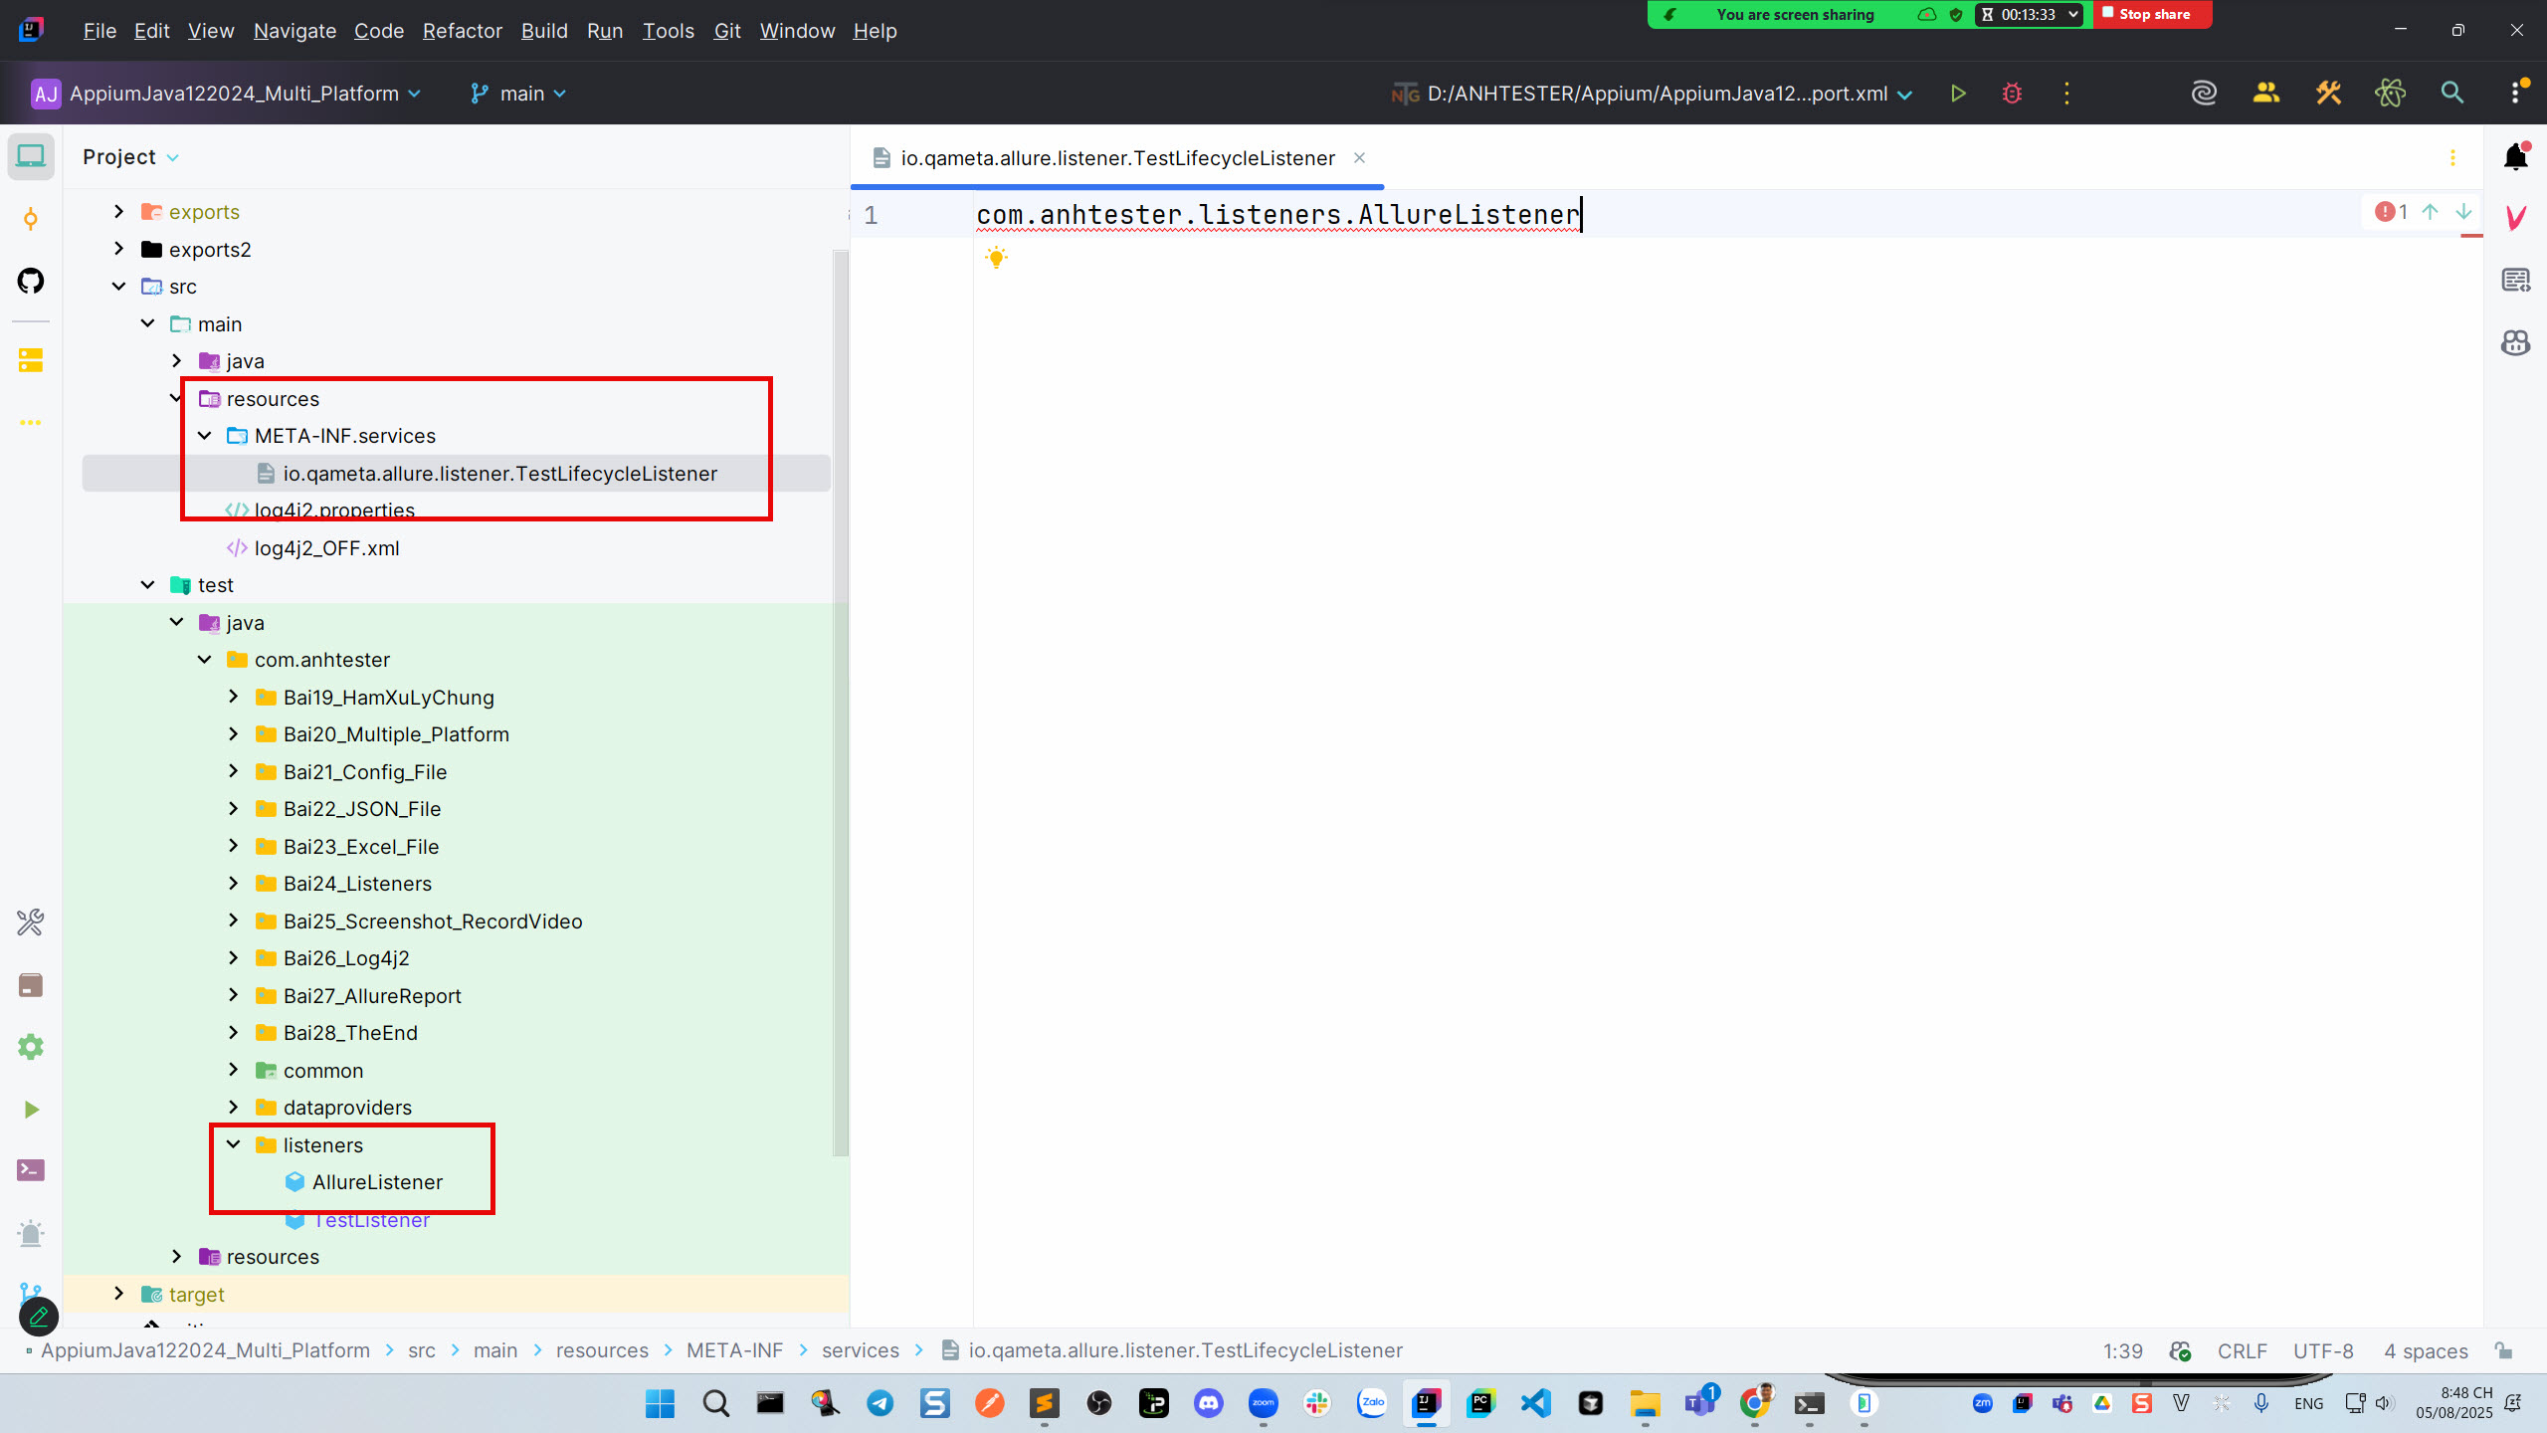Open the main branch dropdown
Screen dimensions: 2547x1433
click(519, 94)
